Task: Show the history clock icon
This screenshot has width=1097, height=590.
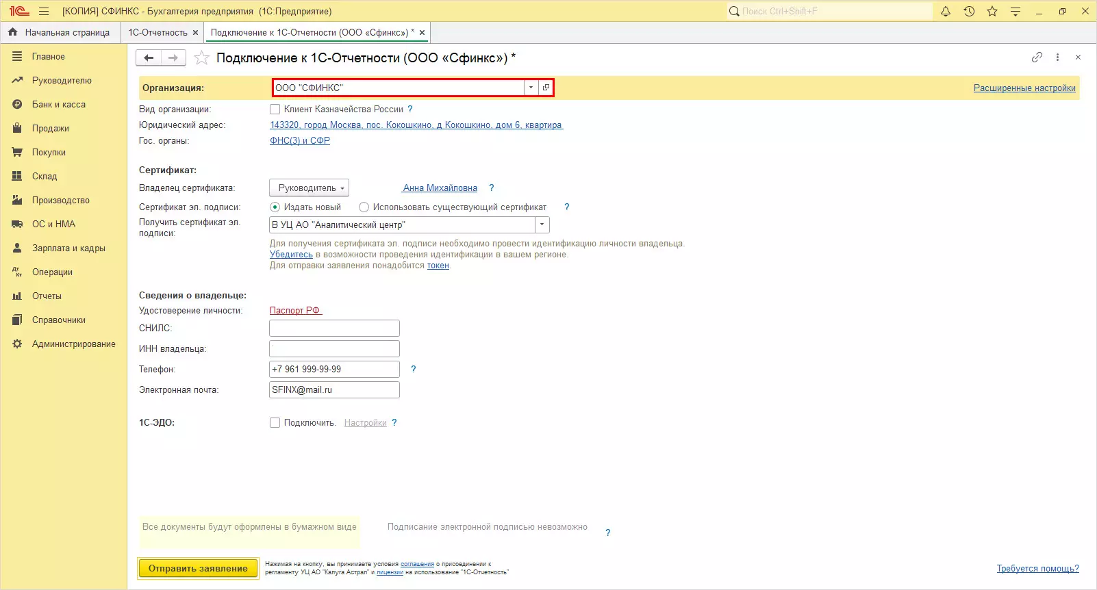Action: [x=969, y=11]
